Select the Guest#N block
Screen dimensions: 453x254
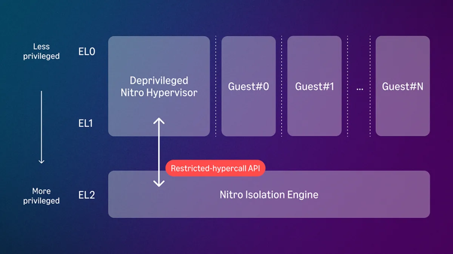[x=402, y=86]
